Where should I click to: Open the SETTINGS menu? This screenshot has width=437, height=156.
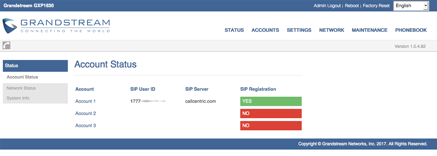[299, 30]
